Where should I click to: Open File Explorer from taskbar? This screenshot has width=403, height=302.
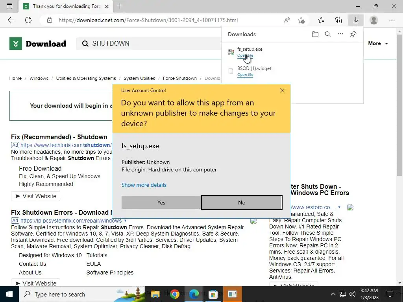155,294
